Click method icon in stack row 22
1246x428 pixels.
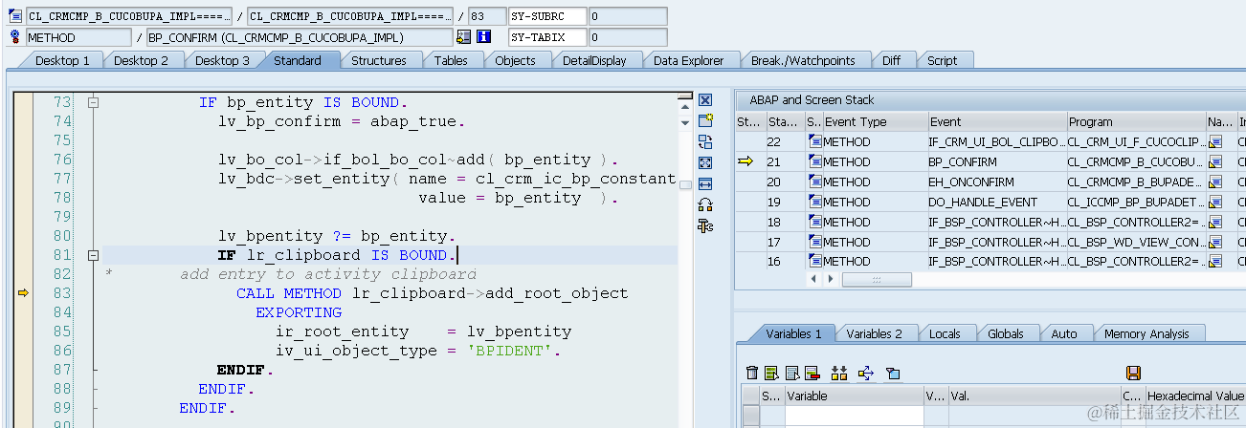point(814,141)
